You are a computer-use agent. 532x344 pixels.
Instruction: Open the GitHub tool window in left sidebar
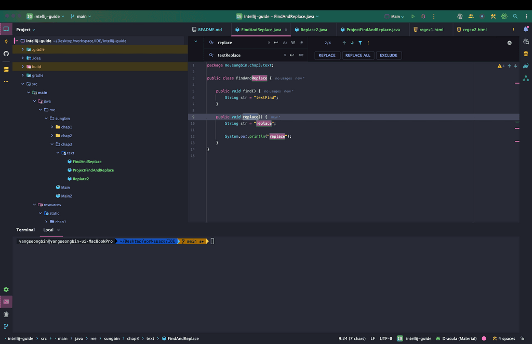(x=6, y=54)
